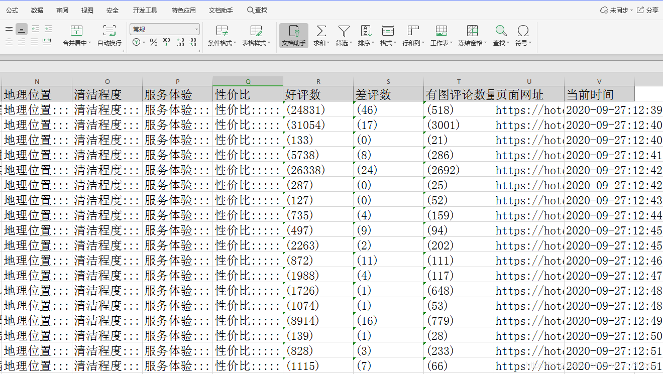Viewport: 663px width, 374px height.
Task: Click the increase indent icon
Action: pyautogui.click(x=48, y=30)
